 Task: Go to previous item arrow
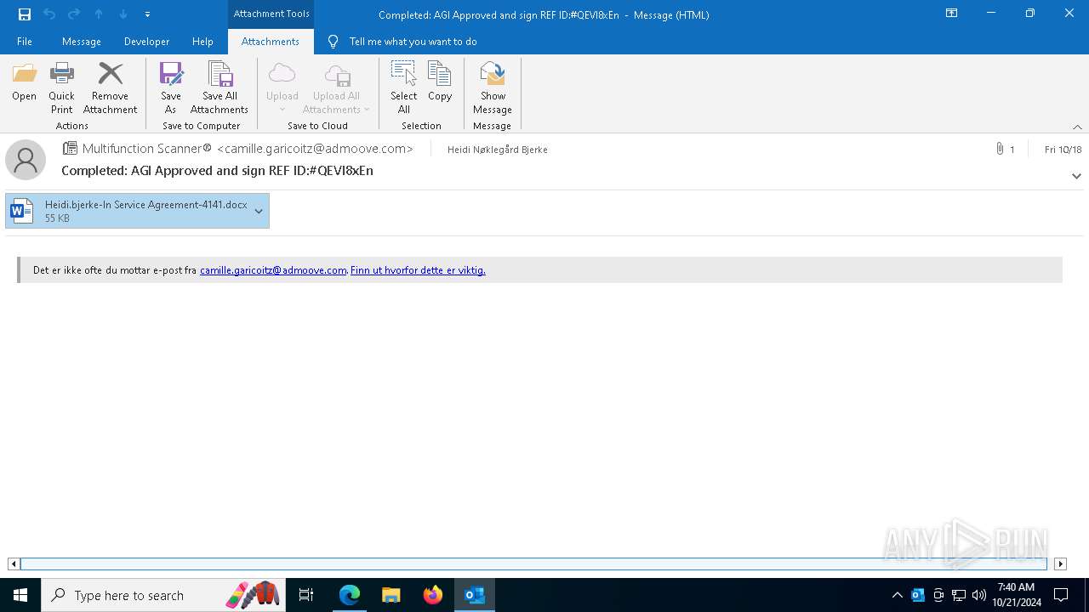pyautogui.click(x=99, y=14)
